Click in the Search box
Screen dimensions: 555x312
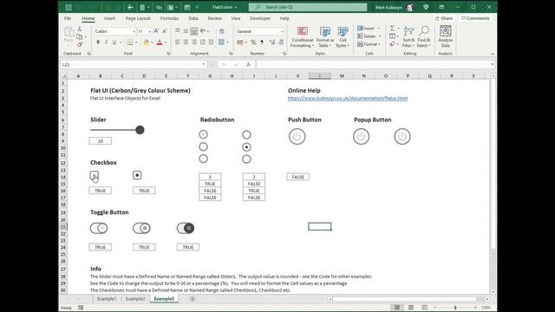[308, 7]
